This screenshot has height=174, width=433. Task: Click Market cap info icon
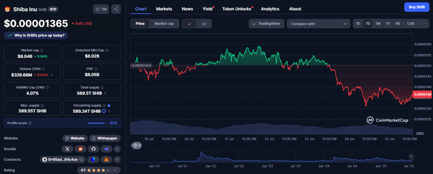(42, 51)
